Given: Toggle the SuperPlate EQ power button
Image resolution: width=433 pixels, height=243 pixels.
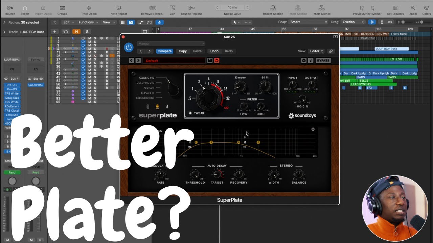Looking at the screenshot, I should click(313, 129).
